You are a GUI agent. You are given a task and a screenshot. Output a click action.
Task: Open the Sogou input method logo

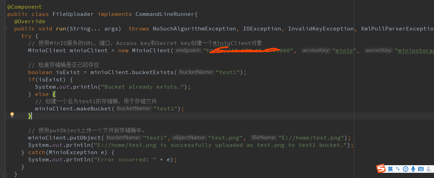[381, 169]
